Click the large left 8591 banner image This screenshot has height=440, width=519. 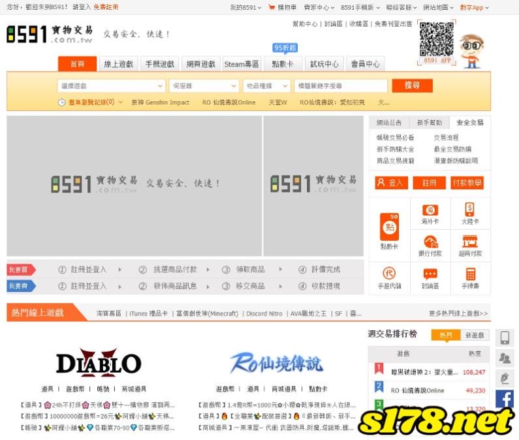(x=134, y=186)
